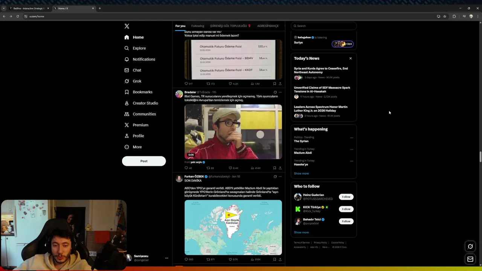
Task: Bookmark Furkan ÖZBEK's post
Action: tap(275, 259)
